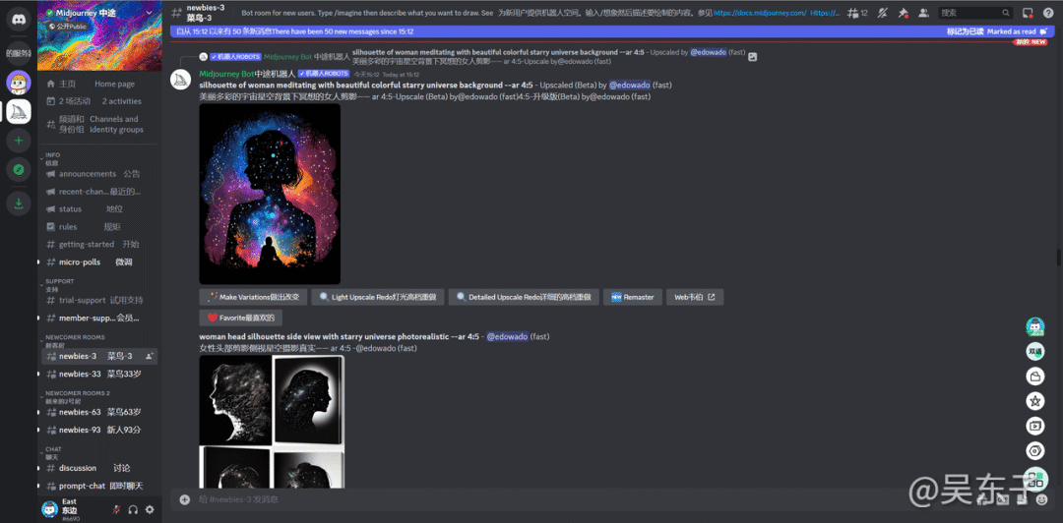Collapse the NEWCOMER ROOMS 2 category
Screen dimensions: 1063x523
coord(76,397)
